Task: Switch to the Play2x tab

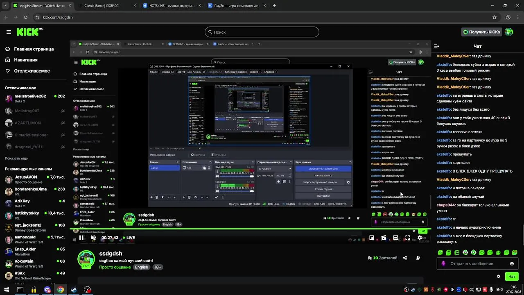Action: (236, 6)
